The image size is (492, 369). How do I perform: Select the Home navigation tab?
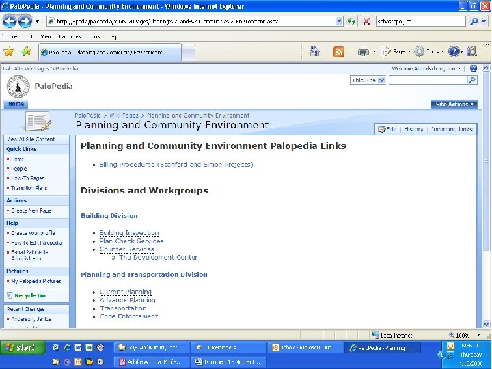16,104
